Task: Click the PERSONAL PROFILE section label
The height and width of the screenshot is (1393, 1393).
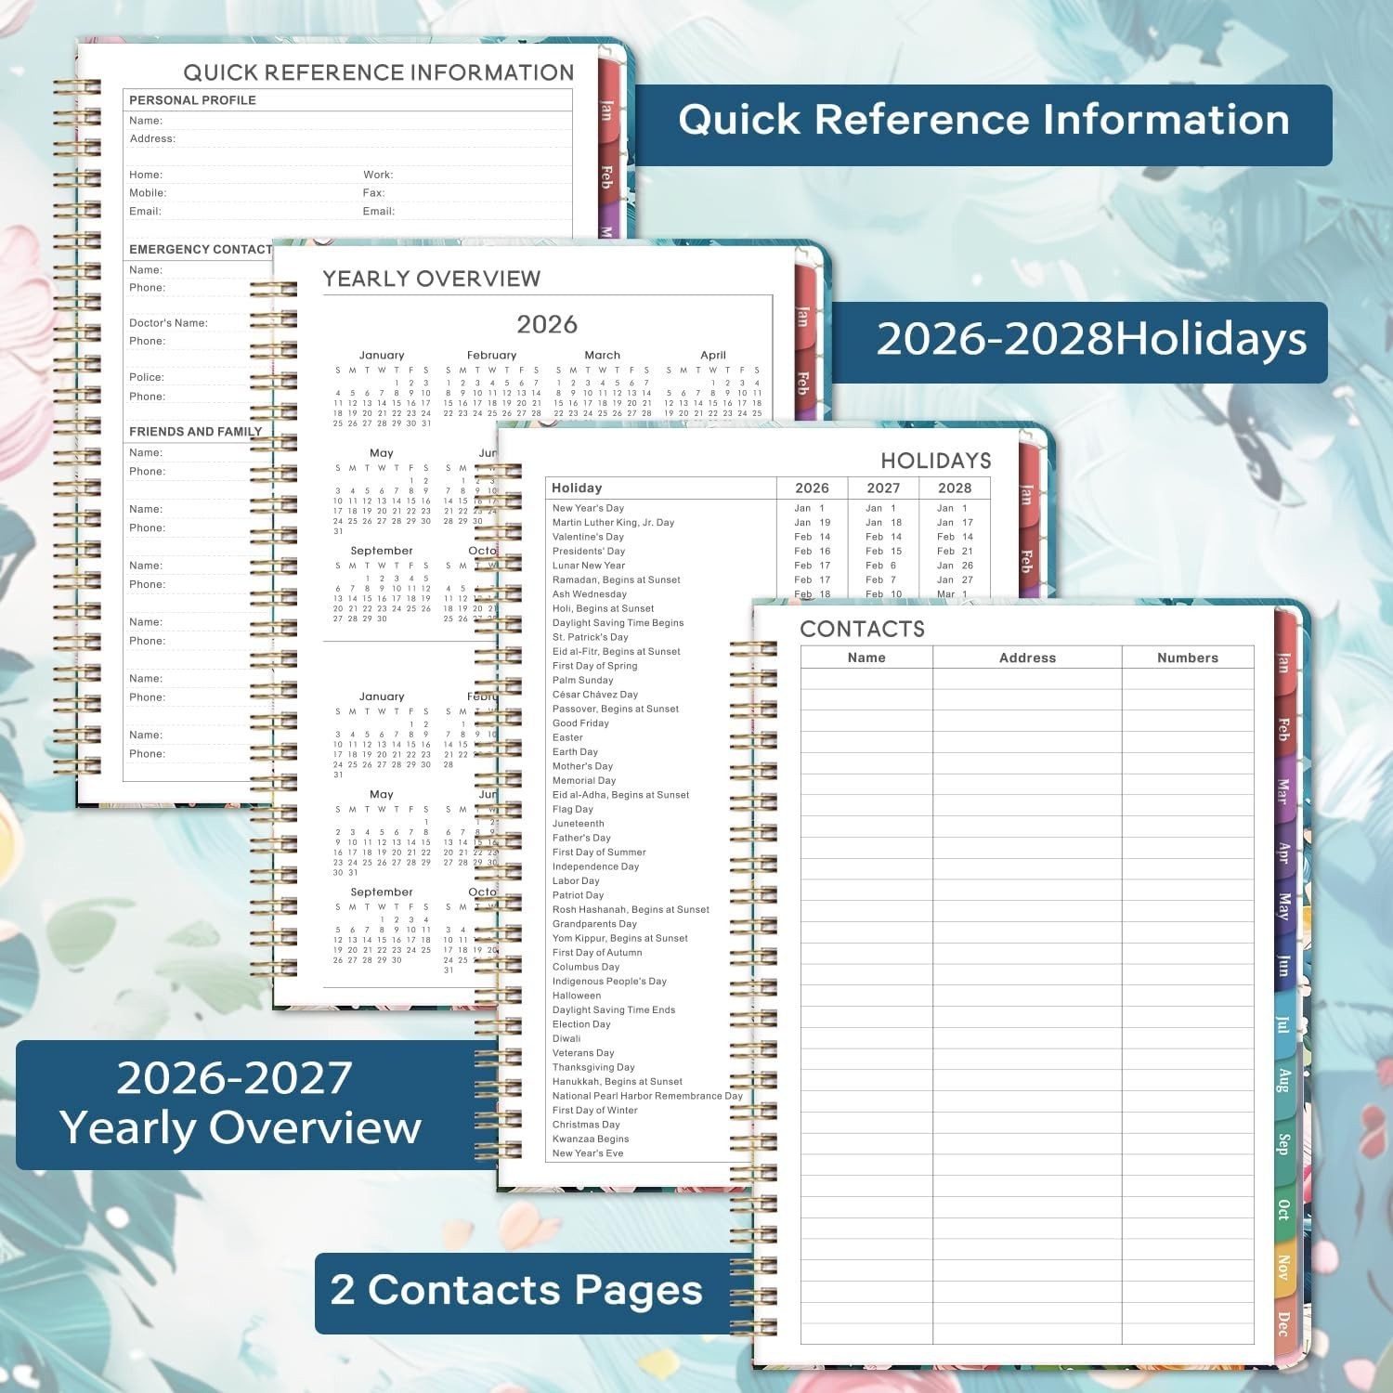Action: point(192,100)
